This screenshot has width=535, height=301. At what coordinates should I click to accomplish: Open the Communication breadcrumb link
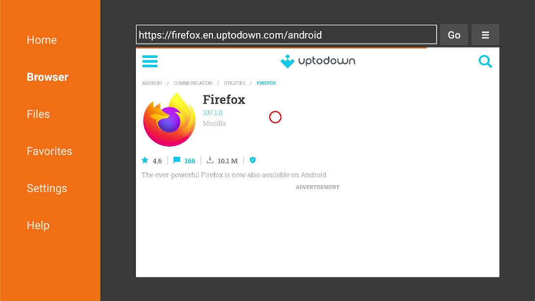pos(193,83)
